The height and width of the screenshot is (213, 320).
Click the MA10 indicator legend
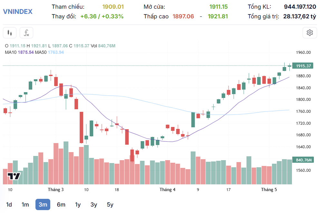(x=19, y=52)
